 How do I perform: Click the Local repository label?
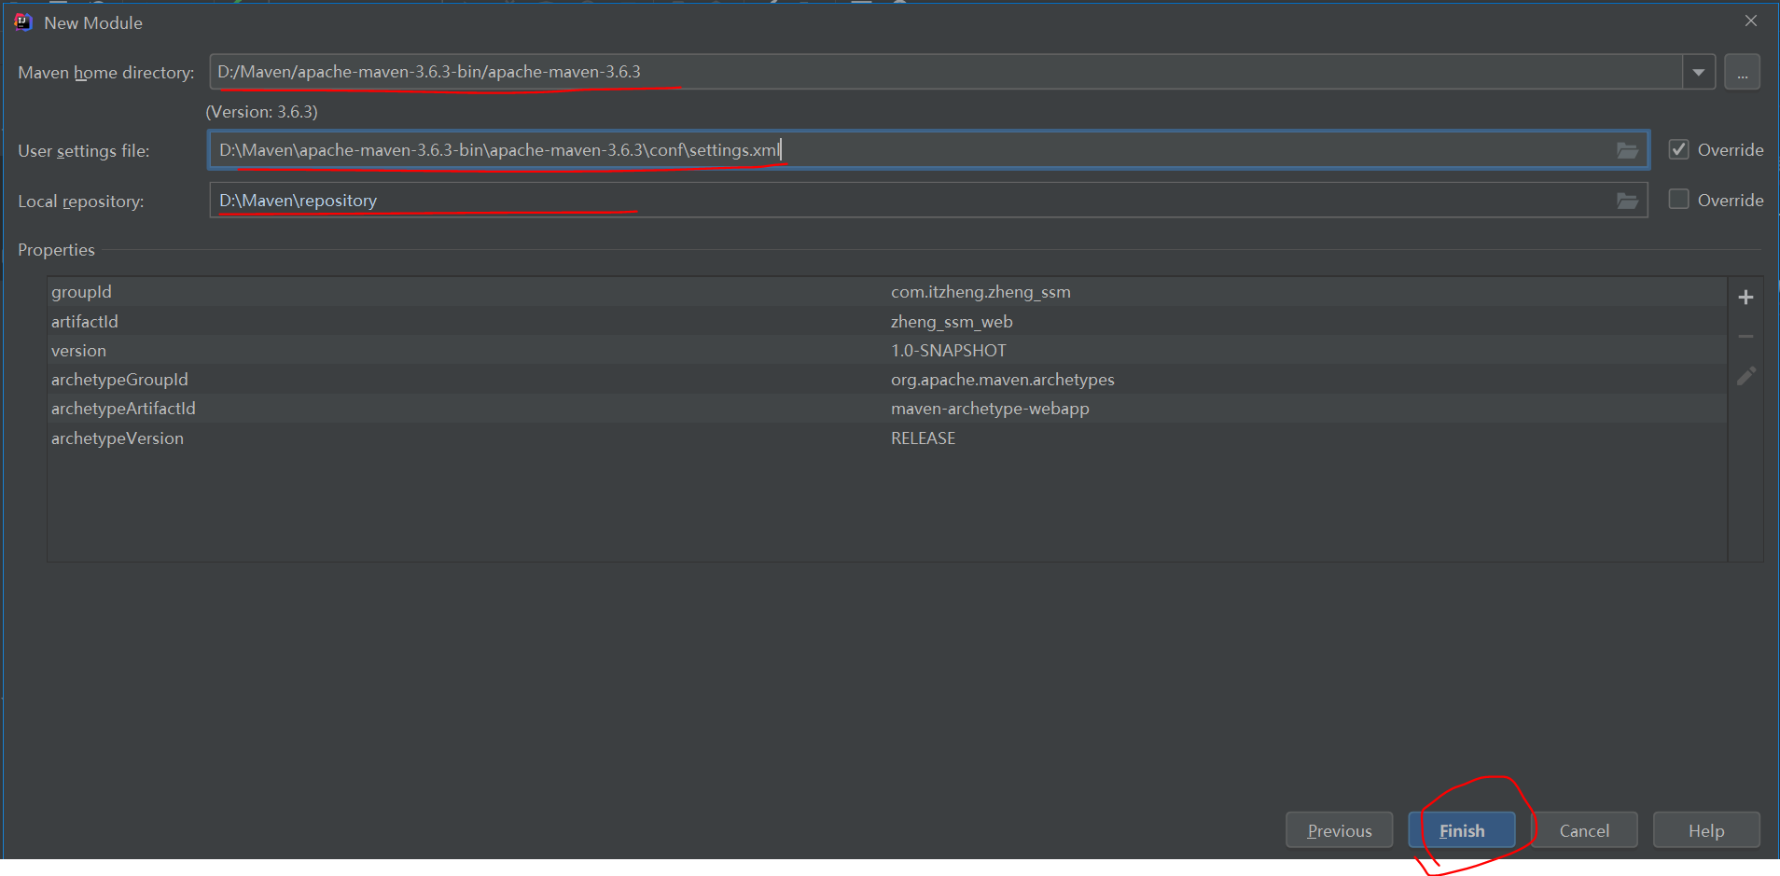click(81, 202)
